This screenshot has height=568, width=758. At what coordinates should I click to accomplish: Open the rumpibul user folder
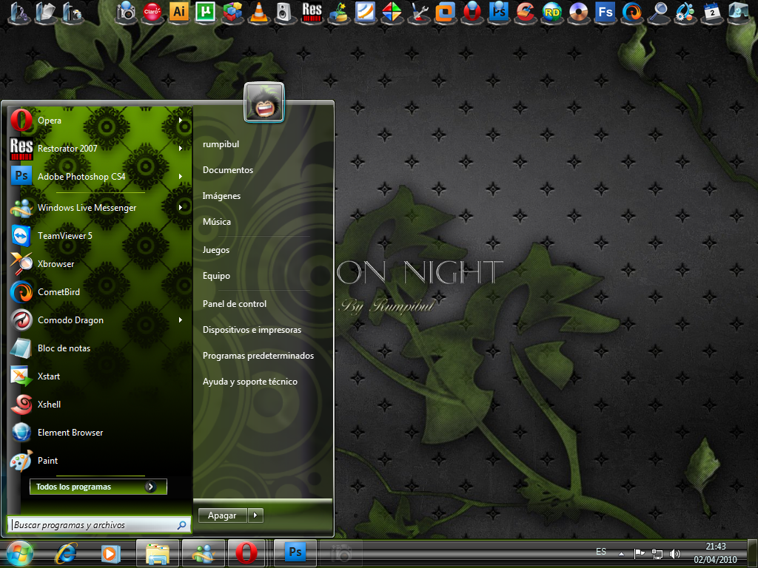[x=221, y=144]
